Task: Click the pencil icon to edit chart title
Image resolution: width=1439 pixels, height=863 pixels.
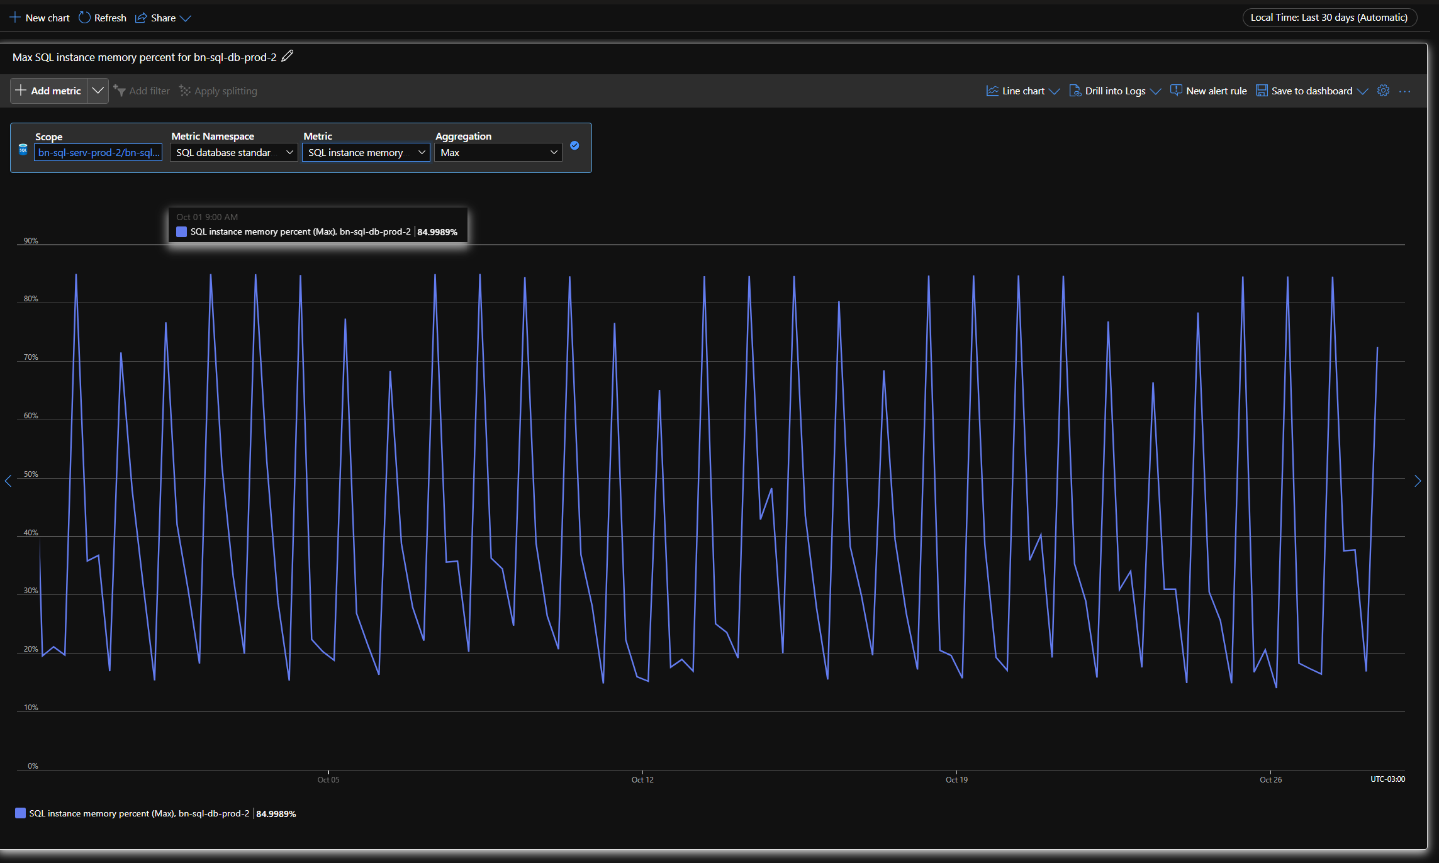Action: pyautogui.click(x=287, y=57)
